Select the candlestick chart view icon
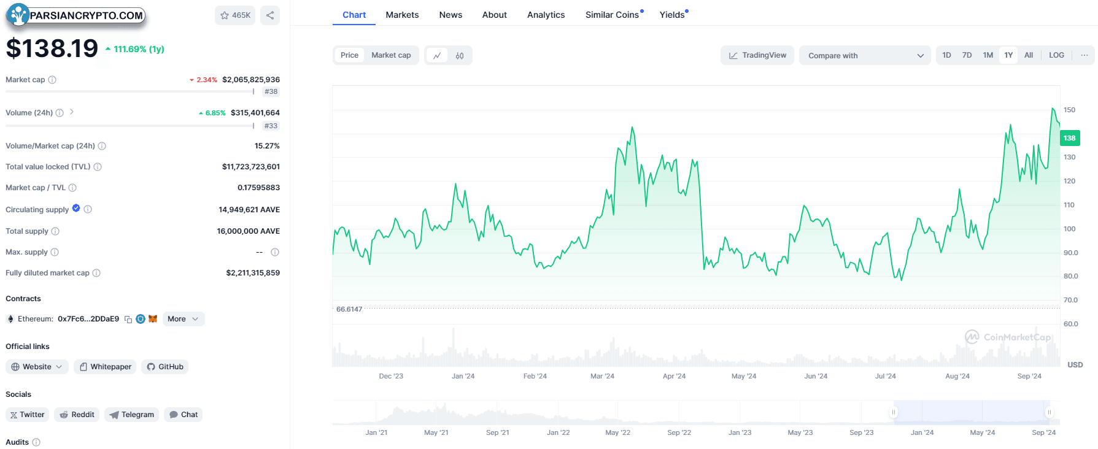 point(460,55)
